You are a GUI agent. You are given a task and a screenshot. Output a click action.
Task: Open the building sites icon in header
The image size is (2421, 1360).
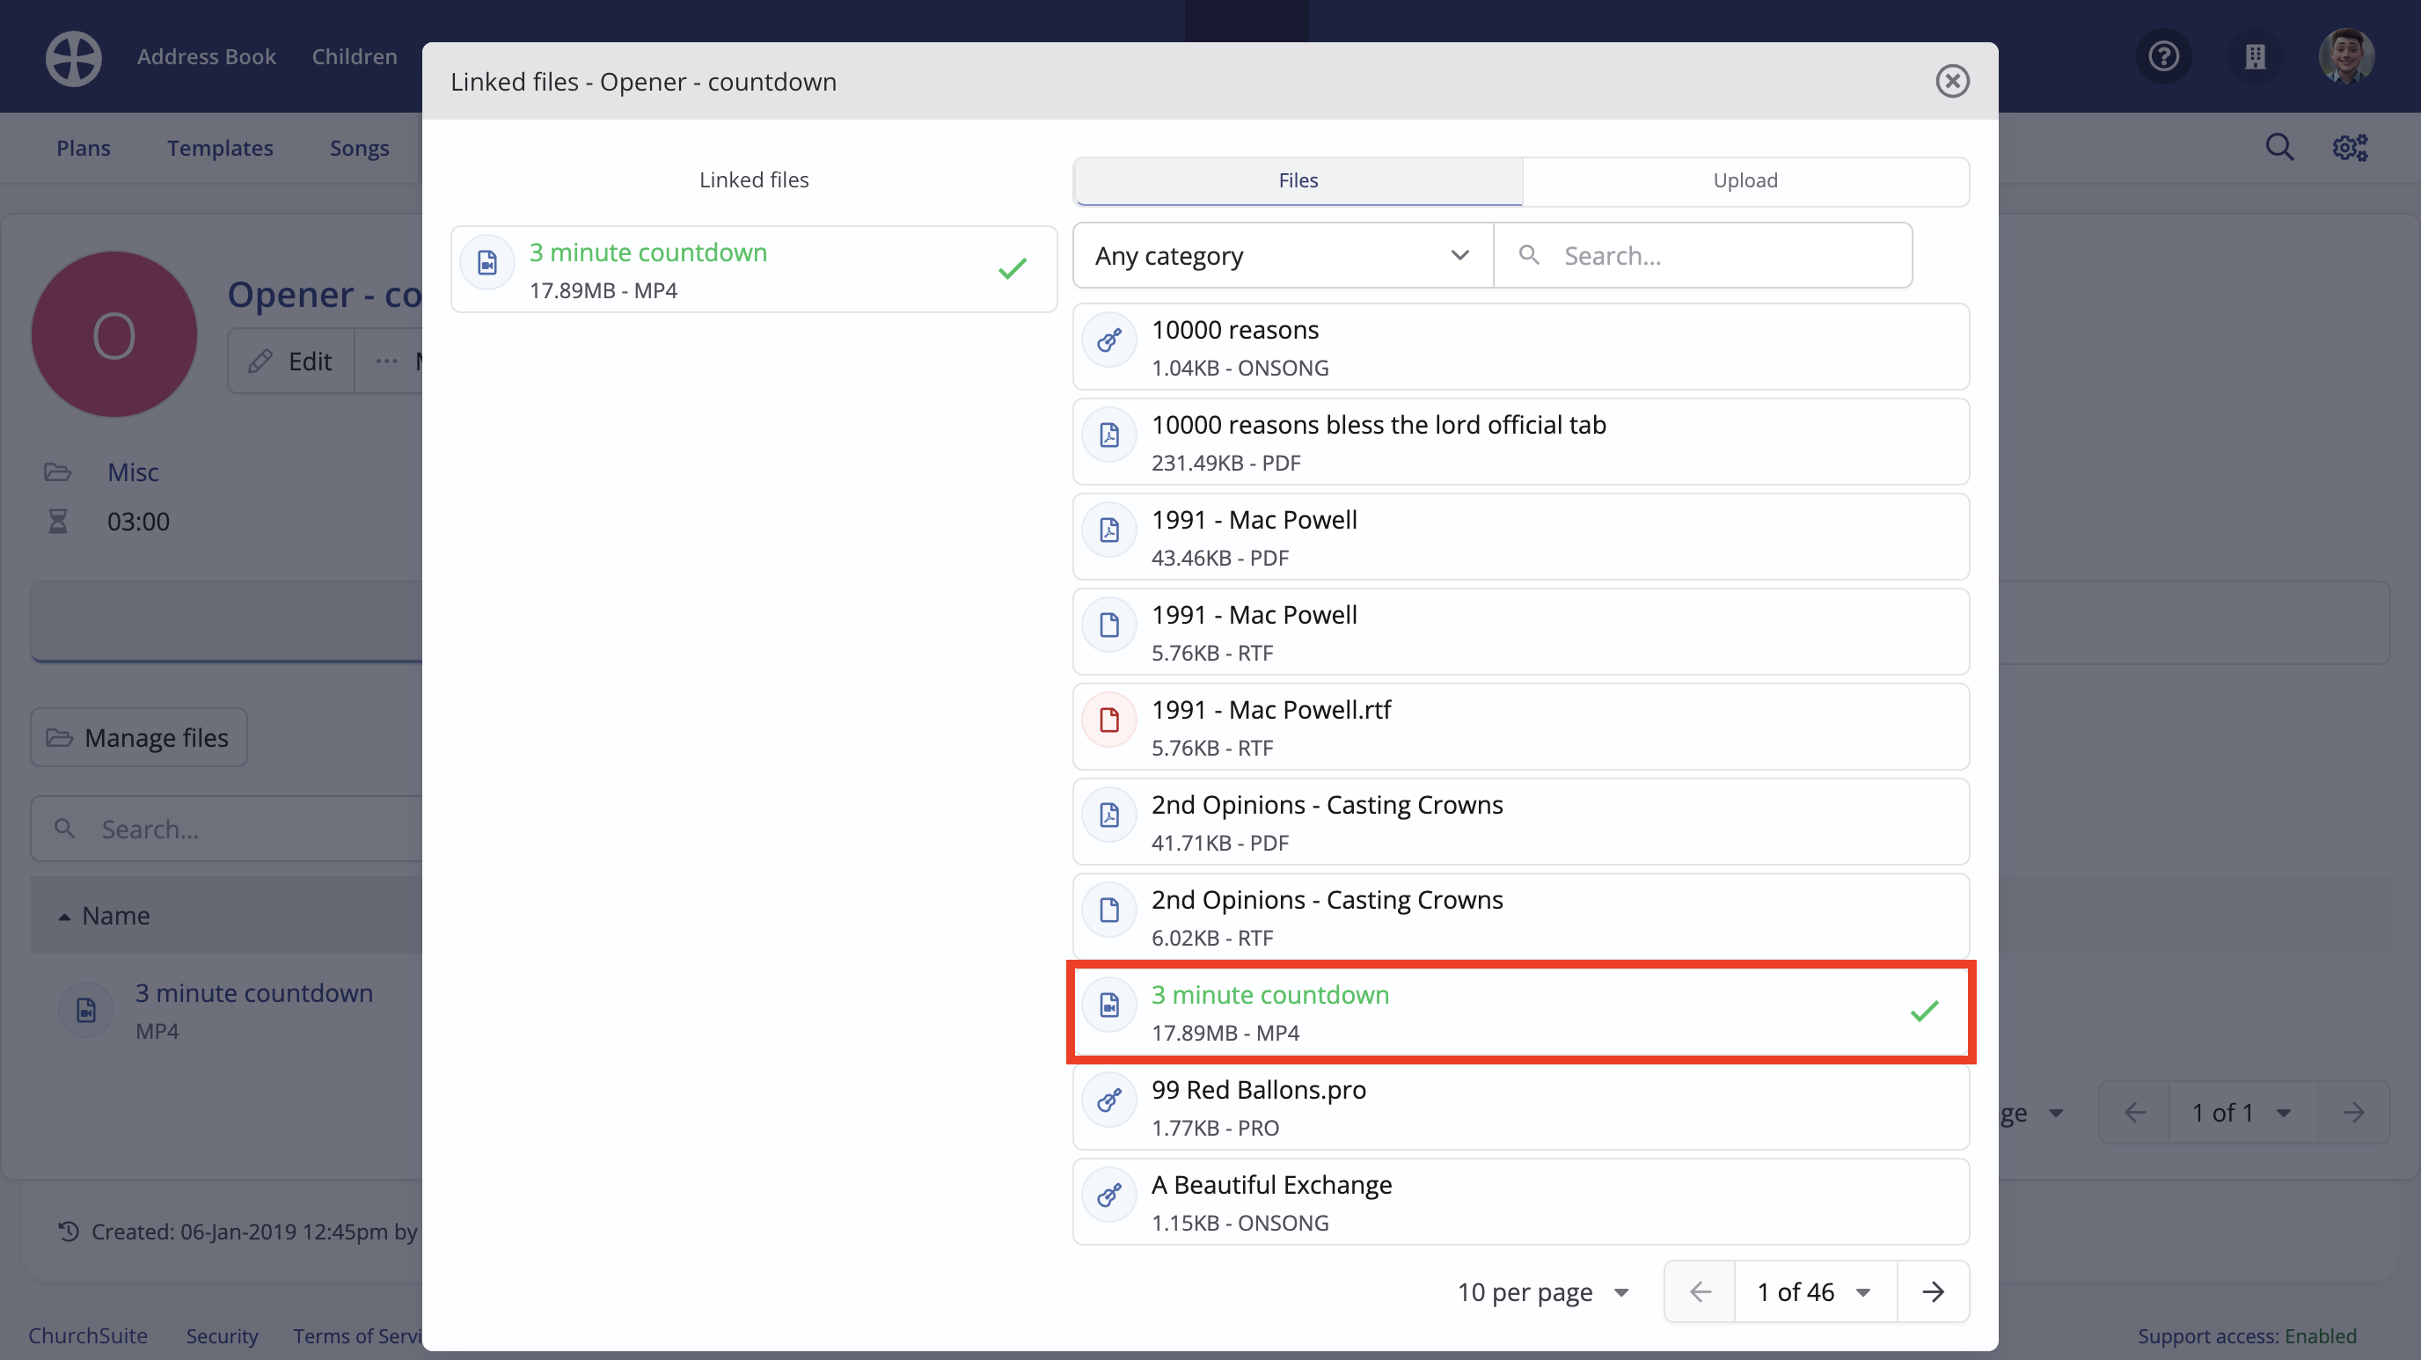pos(2255,56)
